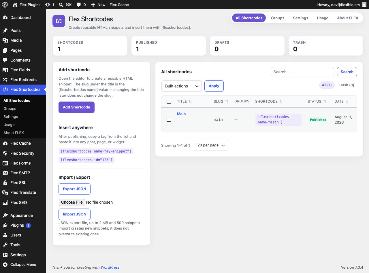Click the Media icon in sidebar
The height and width of the screenshot is (273, 369).
[5, 40]
